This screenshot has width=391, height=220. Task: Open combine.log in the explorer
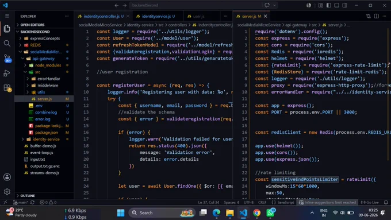[46, 113]
